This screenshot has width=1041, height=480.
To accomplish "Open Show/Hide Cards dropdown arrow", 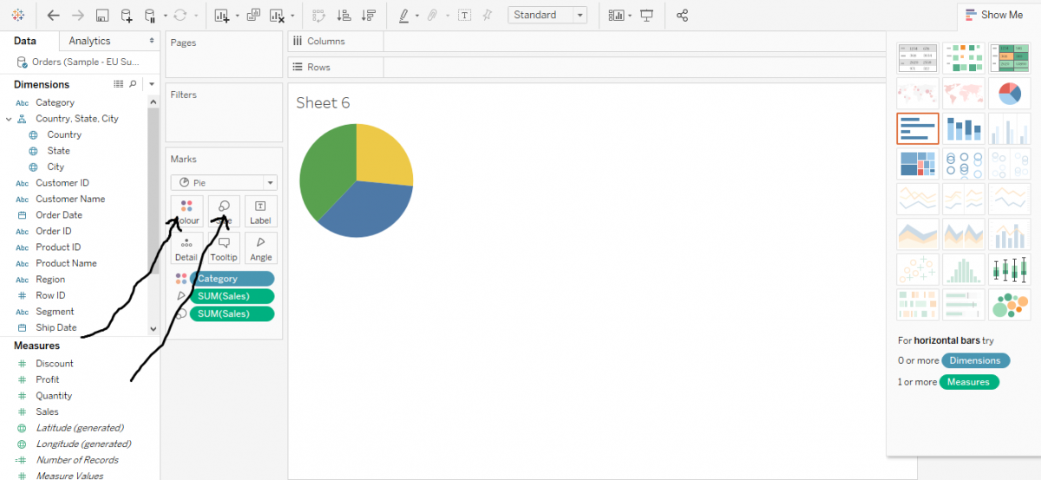I will [631, 16].
